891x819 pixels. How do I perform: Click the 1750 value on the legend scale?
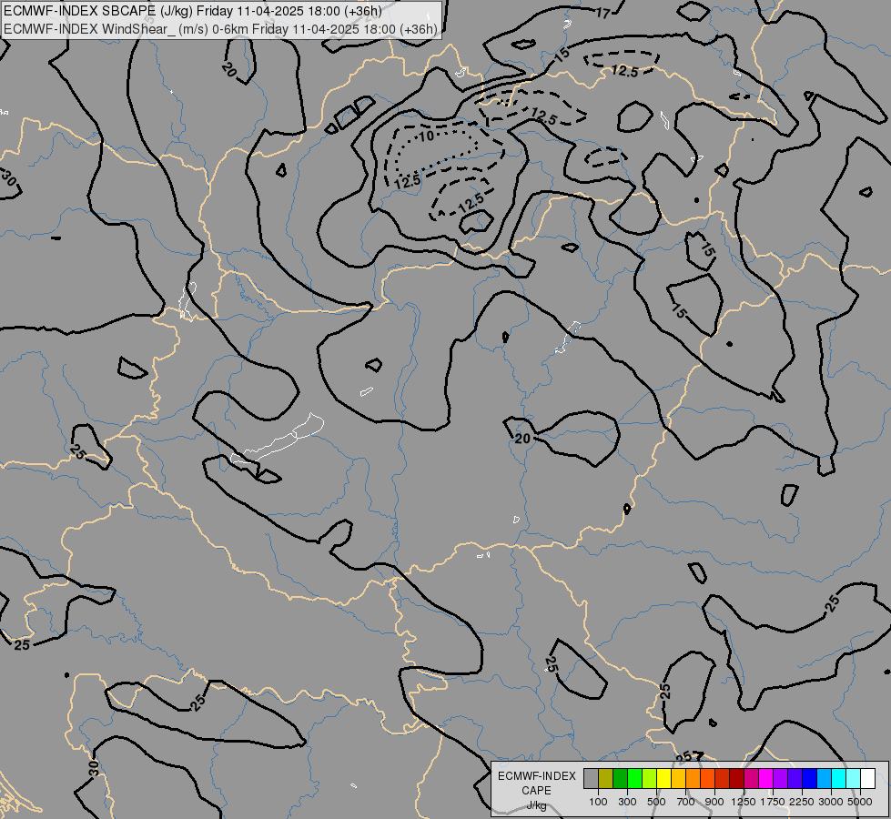(773, 802)
